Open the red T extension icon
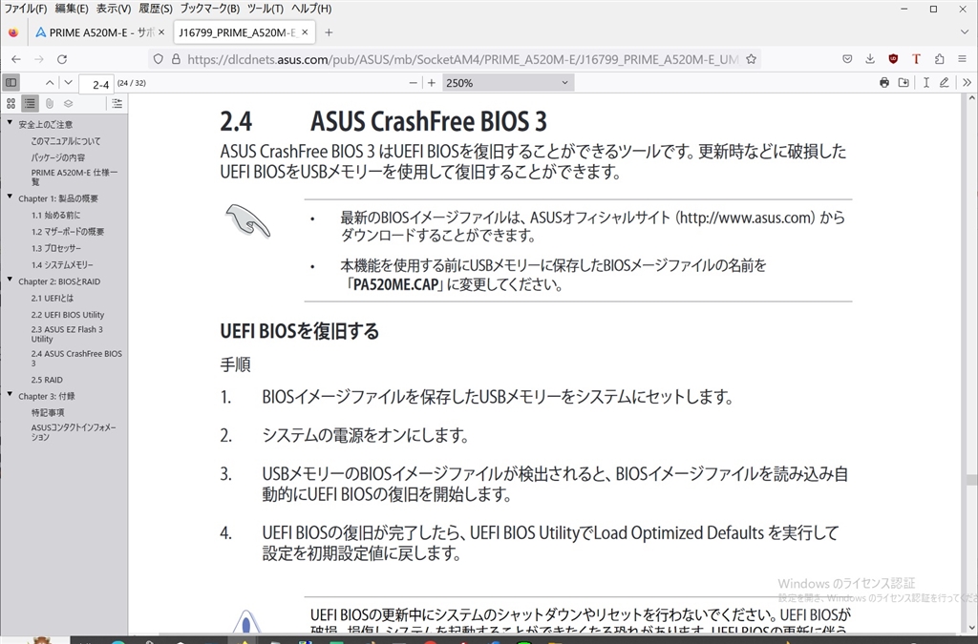Screen dimensions: 978x644 [916, 59]
